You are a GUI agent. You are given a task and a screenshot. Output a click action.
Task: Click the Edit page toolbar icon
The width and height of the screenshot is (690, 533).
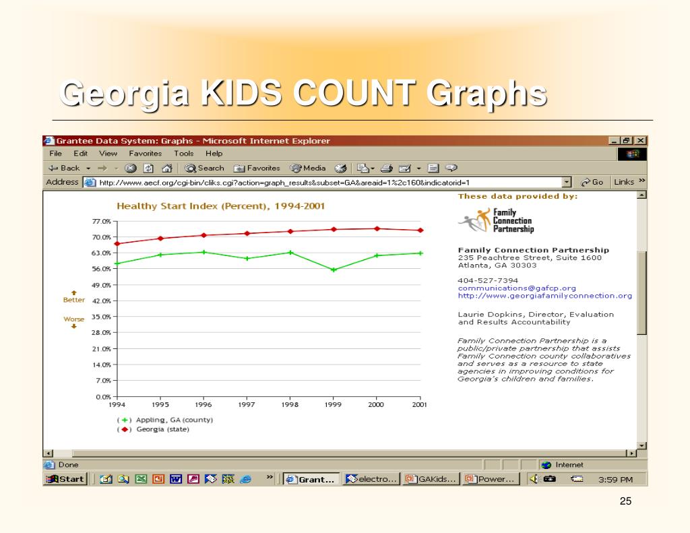(405, 168)
